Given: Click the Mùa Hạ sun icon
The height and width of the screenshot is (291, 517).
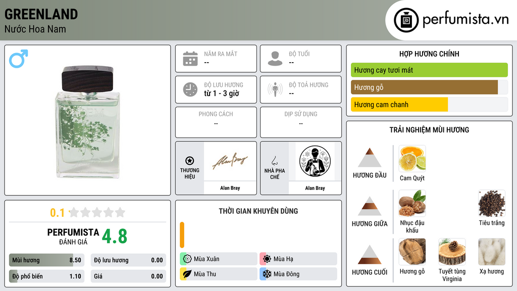Looking at the screenshot, I should click(267, 259).
